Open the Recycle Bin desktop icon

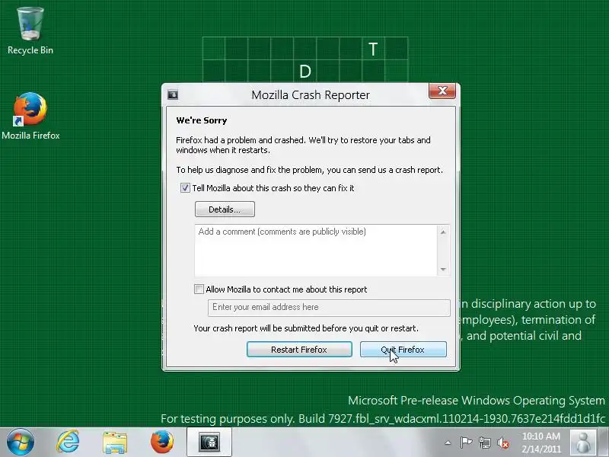(30, 30)
